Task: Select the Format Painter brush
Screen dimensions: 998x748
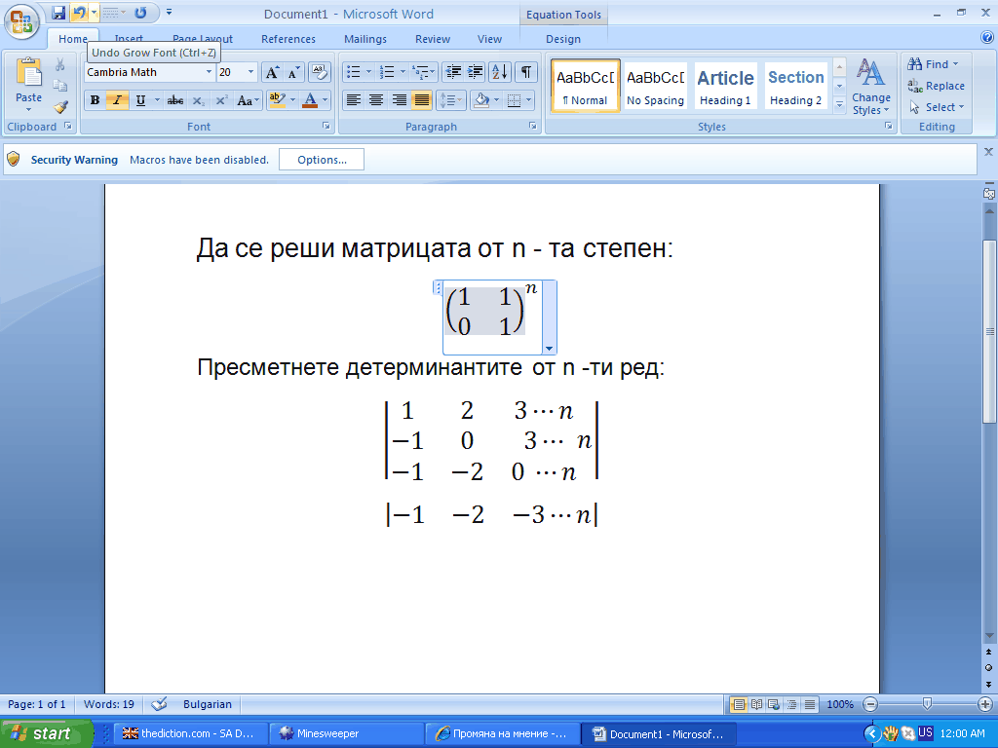Action: pos(60,107)
